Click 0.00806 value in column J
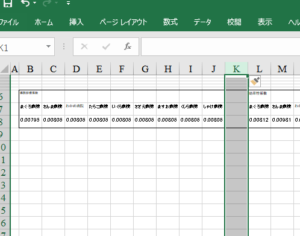 click(x=213, y=121)
